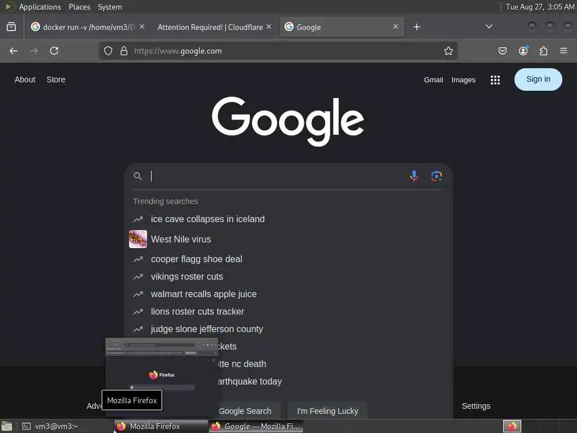Screen dimensions: 577x433
Task: Open the Images link
Action: tap(463, 80)
